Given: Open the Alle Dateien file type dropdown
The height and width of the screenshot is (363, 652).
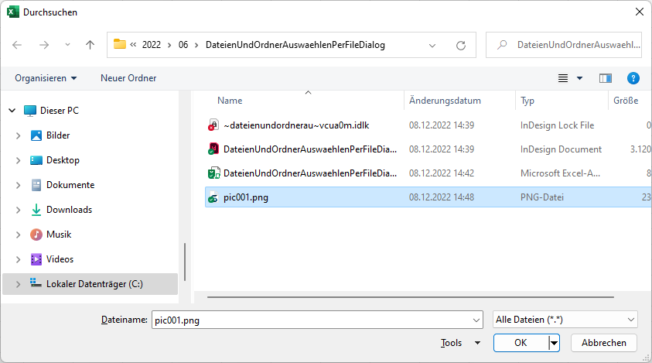Looking at the screenshot, I should (x=565, y=319).
